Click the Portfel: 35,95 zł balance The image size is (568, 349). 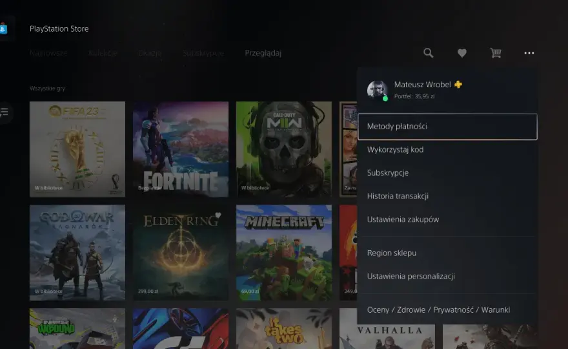(414, 96)
